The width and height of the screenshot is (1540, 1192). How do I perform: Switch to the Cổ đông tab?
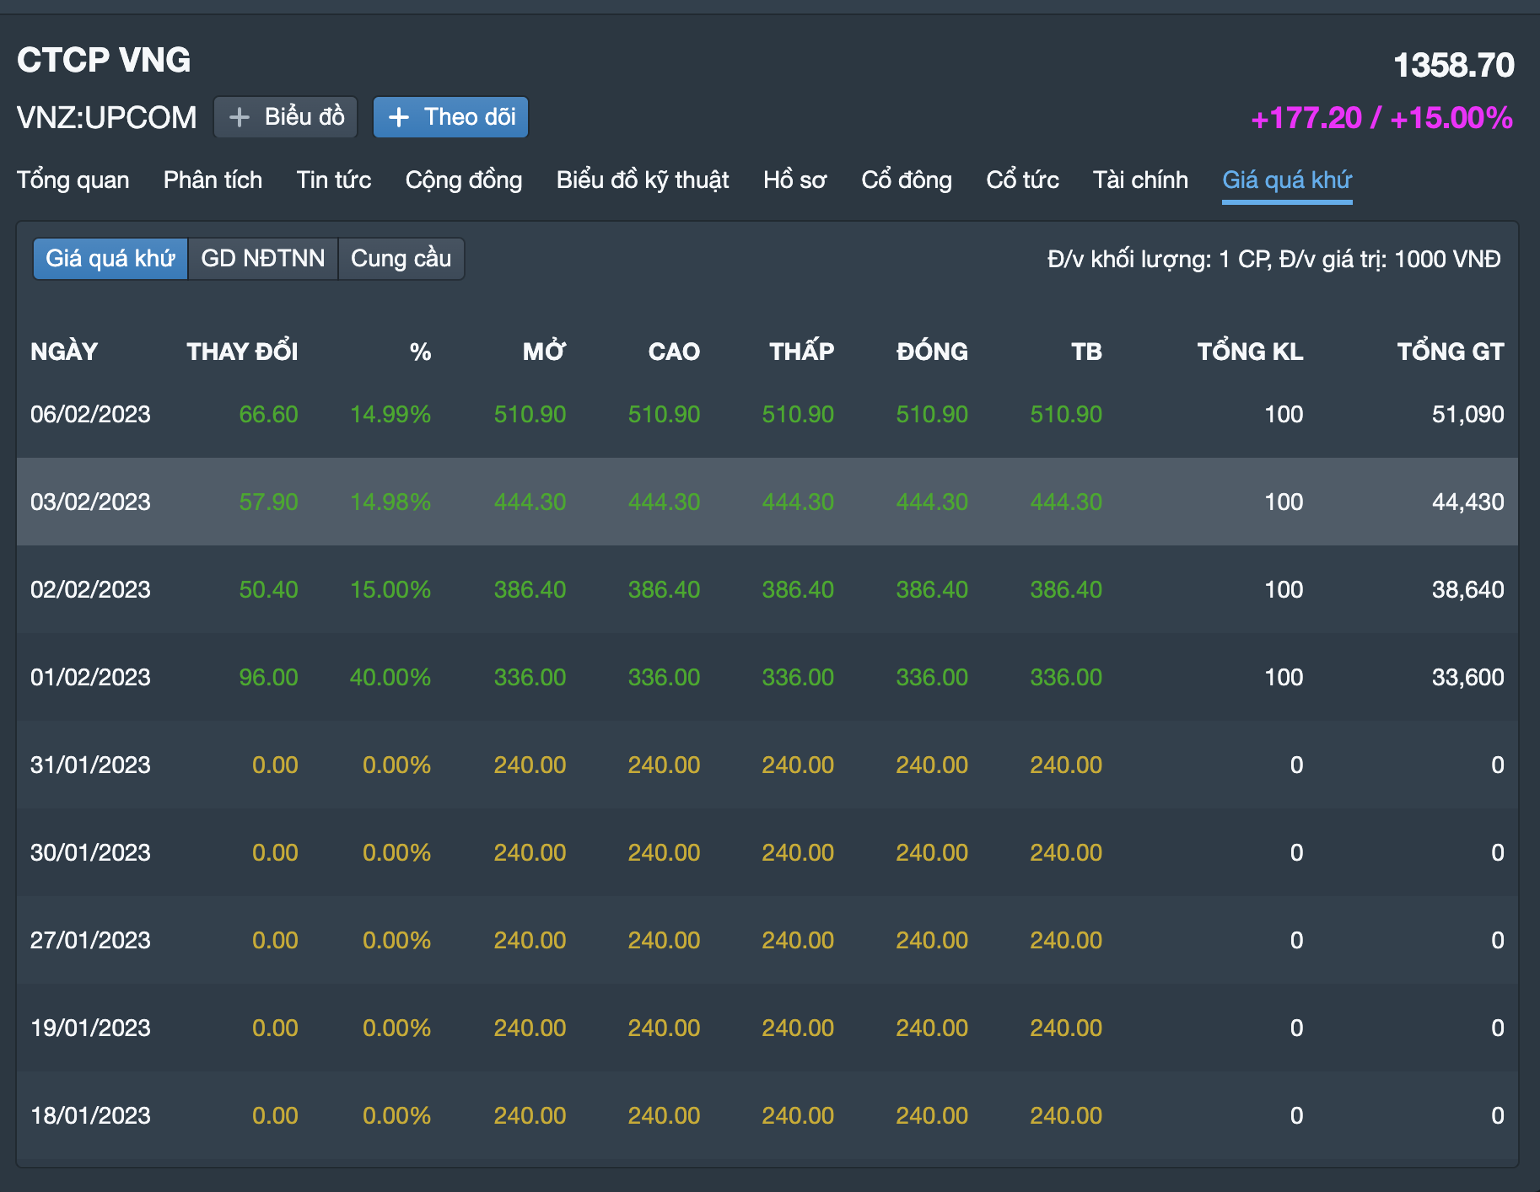[906, 180]
